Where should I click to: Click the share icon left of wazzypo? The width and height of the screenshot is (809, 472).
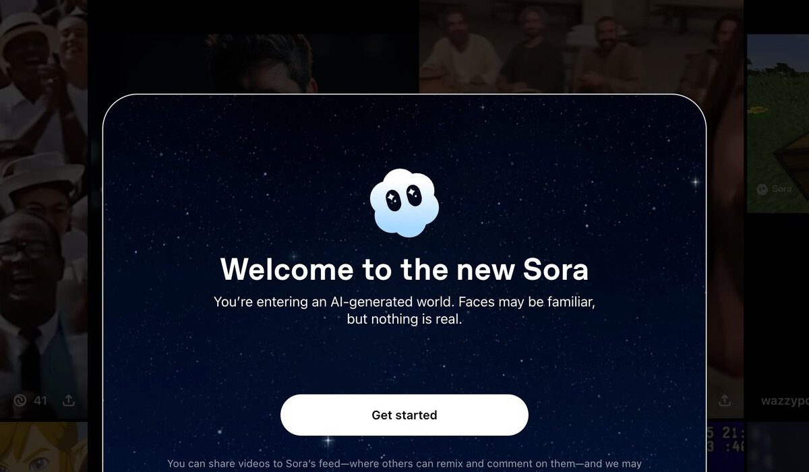pyautogui.click(x=725, y=401)
